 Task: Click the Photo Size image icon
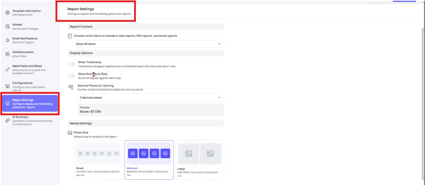(x=70, y=133)
